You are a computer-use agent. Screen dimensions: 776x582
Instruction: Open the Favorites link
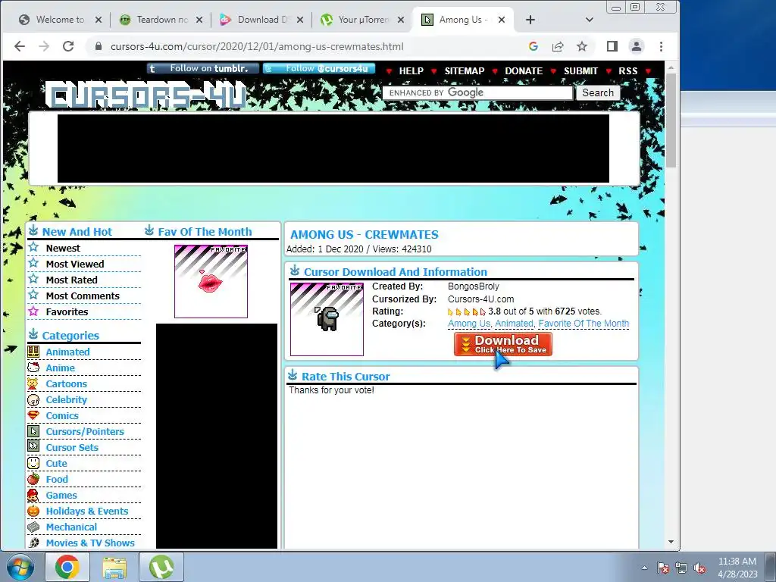pos(67,311)
